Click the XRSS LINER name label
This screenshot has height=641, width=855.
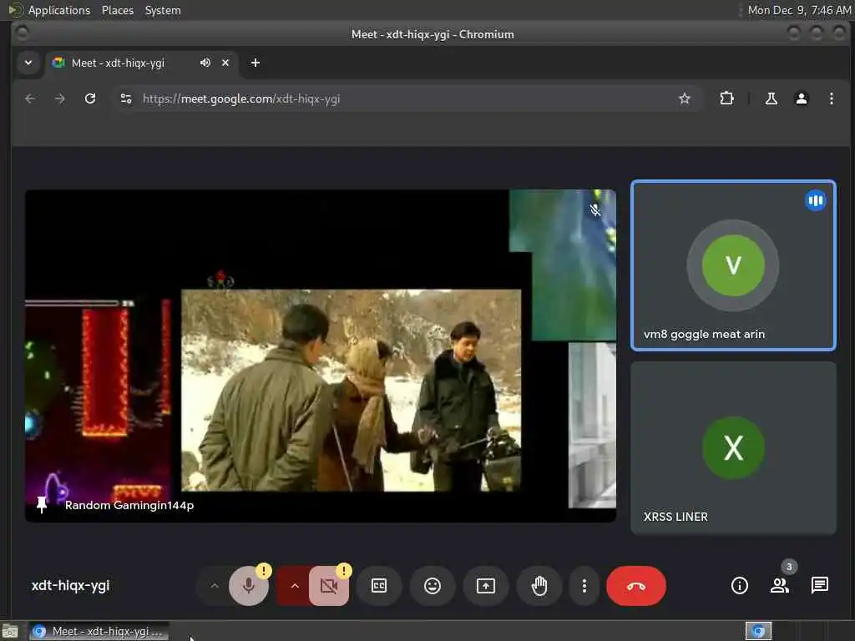[675, 516]
